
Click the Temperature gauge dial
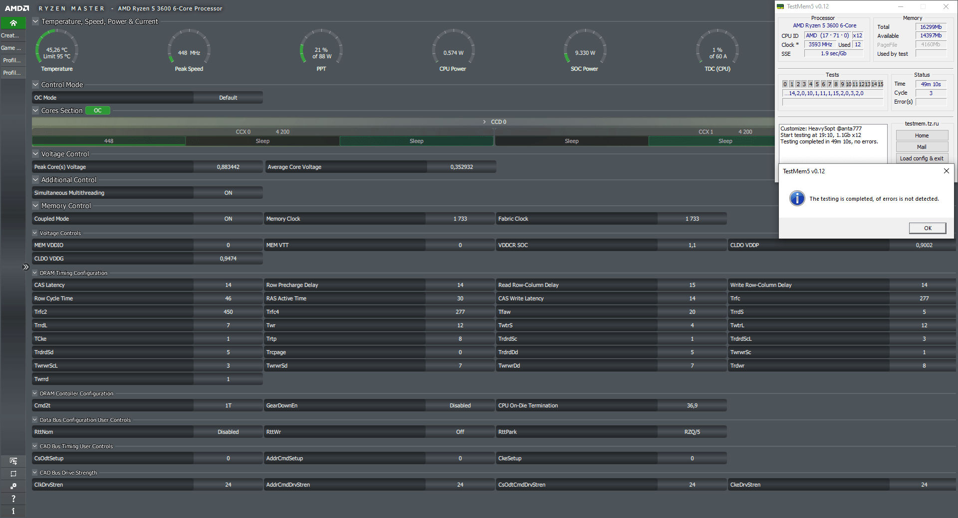[57, 50]
